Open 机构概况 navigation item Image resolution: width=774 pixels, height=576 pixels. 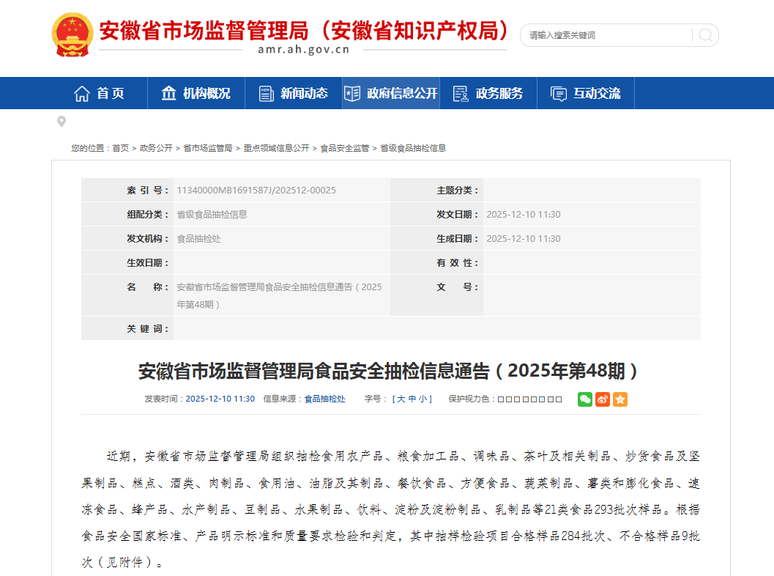pos(196,93)
